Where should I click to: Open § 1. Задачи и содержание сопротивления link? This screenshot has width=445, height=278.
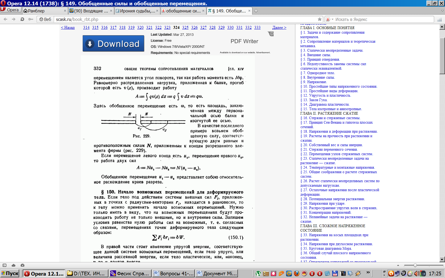pyautogui.click(x=332, y=35)
